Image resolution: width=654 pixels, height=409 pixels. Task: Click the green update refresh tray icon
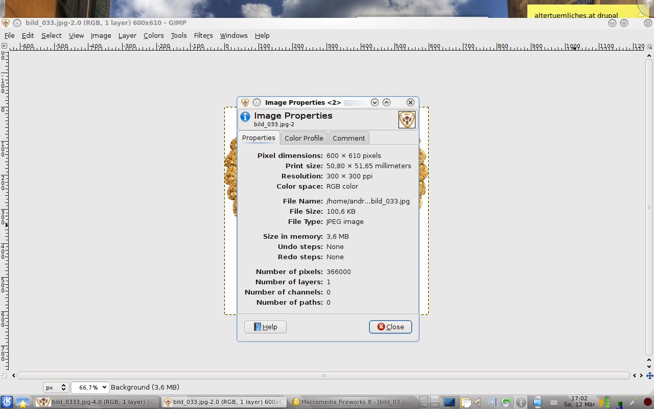(x=506, y=402)
